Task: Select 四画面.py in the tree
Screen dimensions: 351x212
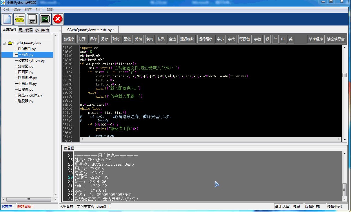Action: point(26,72)
